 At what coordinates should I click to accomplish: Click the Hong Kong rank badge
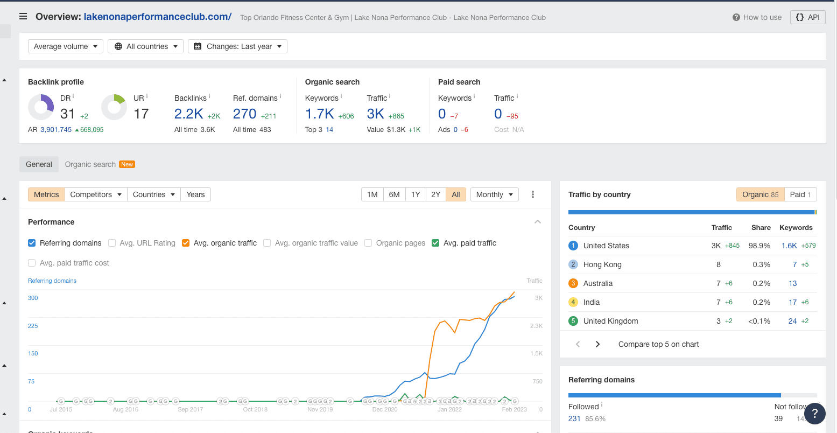coord(573,264)
